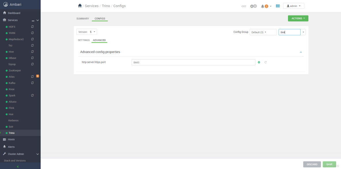
Task: Click the config filter search field
Action: pos(289,32)
